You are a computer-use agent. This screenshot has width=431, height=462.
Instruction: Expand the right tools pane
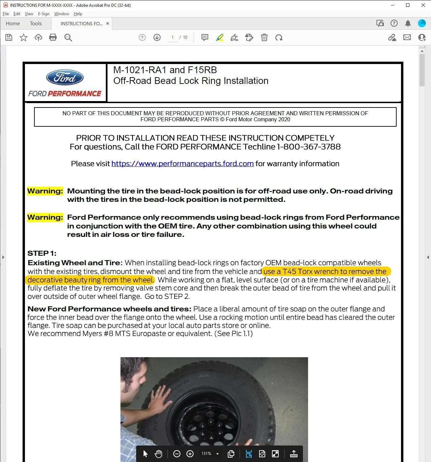point(428,257)
